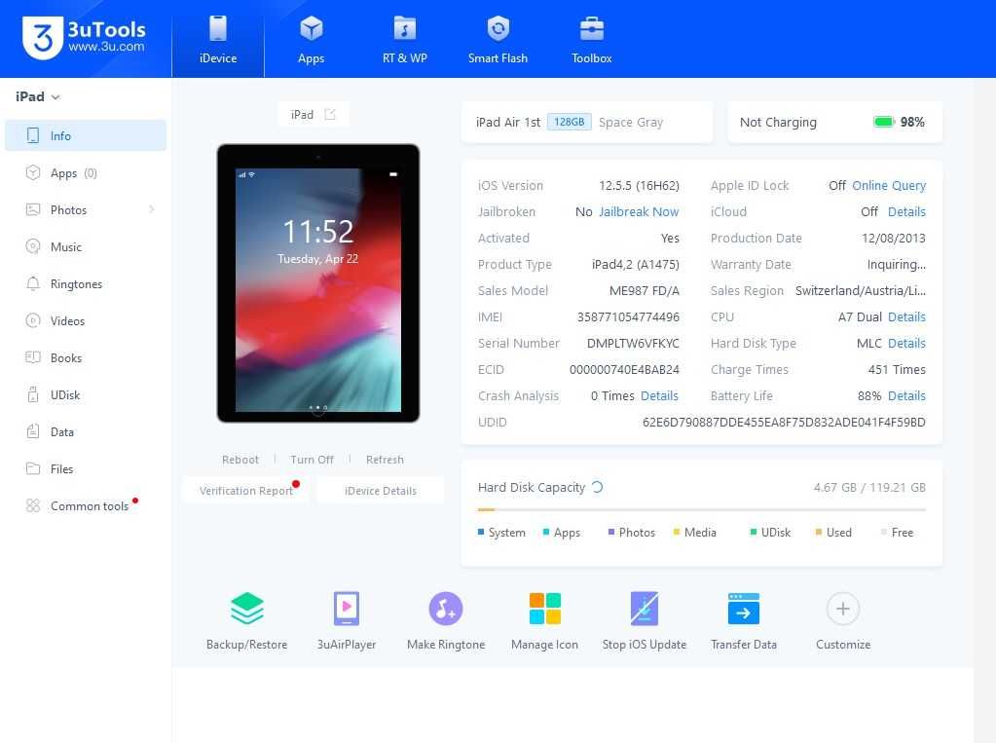The width and height of the screenshot is (996, 743).
Task: Select Info in the sidebar
Action: click(86, 135)
